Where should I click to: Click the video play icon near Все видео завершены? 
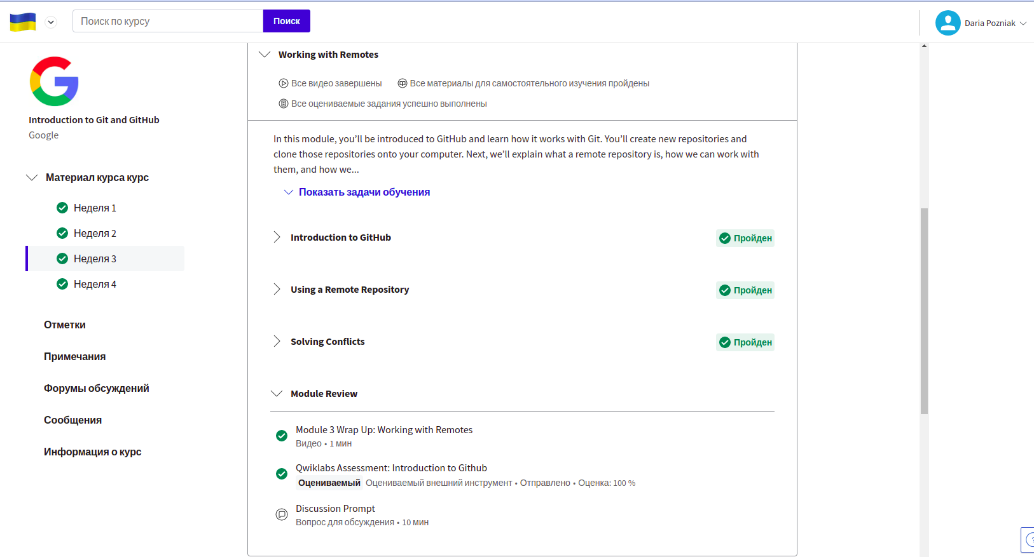[x=284, y=83]
